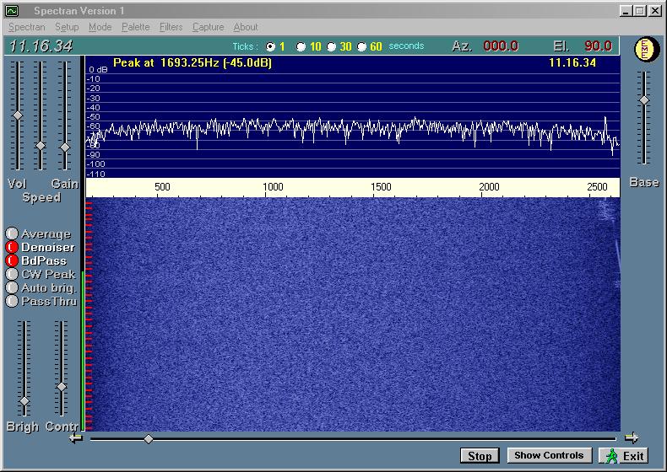Screen dimensions: 667x472
Task: Toggle the Denoiser red indicator
Action: click(x=12, y=248)
